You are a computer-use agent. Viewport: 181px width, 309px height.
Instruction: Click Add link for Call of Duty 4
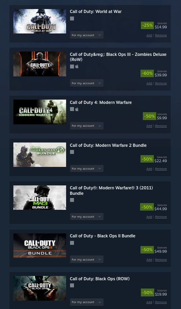coord(149,126)
